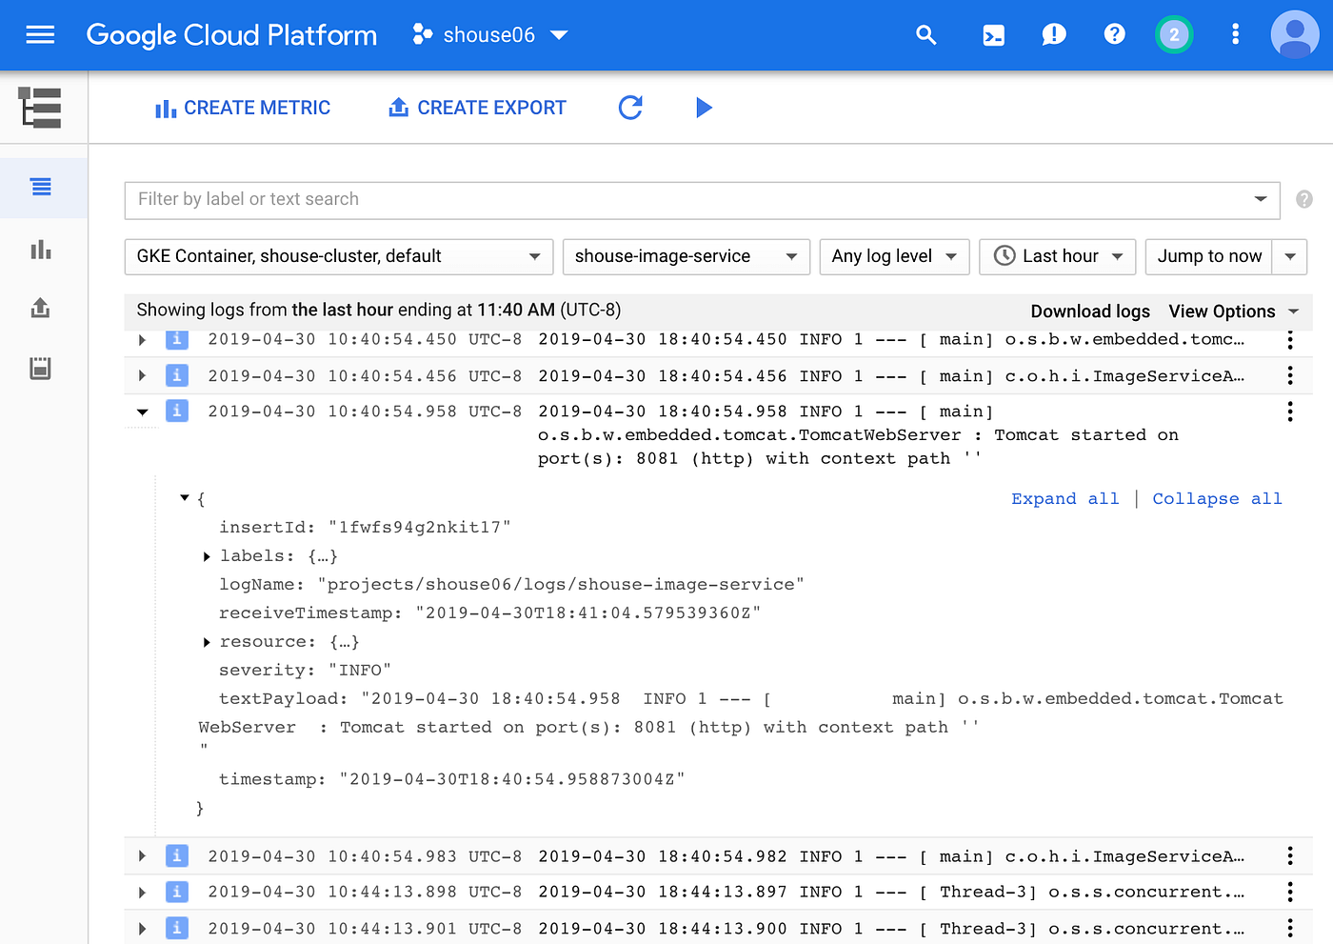The width and height of the screenshot is (1333, 944).
Task: Refresh the logs with the reload icon
Action: pyautogui.click(x=630, y=108)
